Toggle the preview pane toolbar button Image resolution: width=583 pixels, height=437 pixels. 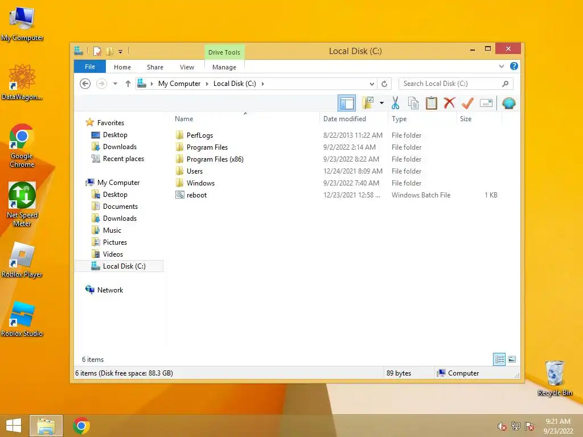pyautogui.click(x=347, y=104)
